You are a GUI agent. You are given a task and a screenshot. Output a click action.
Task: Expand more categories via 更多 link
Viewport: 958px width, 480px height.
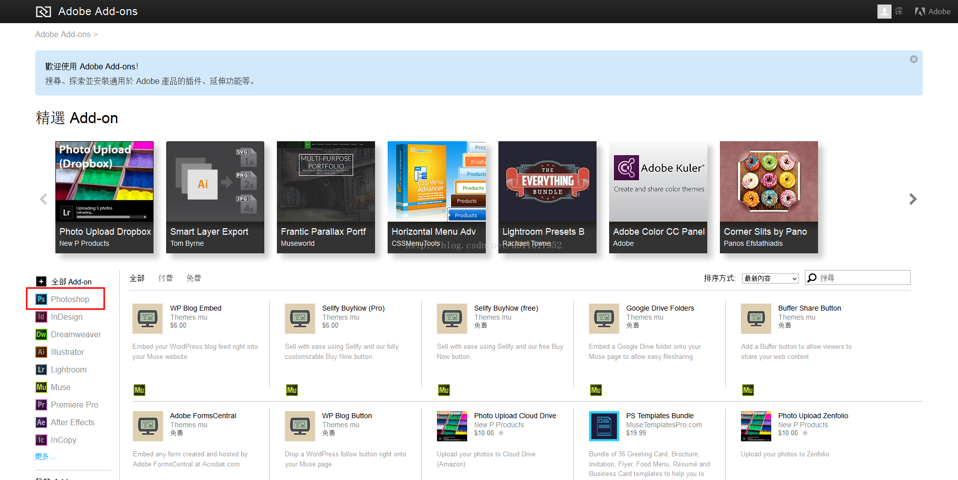click(45, 456)
